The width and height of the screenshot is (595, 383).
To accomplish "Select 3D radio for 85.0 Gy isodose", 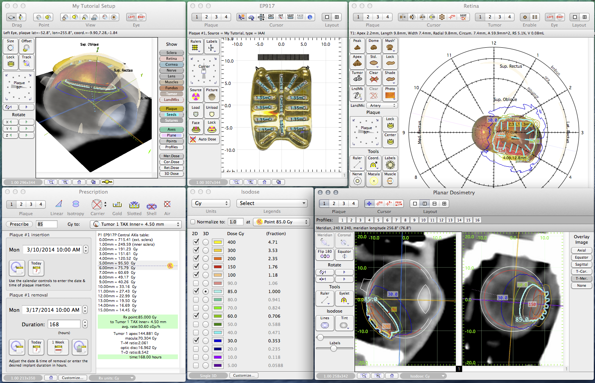I will tap(206, 291).
